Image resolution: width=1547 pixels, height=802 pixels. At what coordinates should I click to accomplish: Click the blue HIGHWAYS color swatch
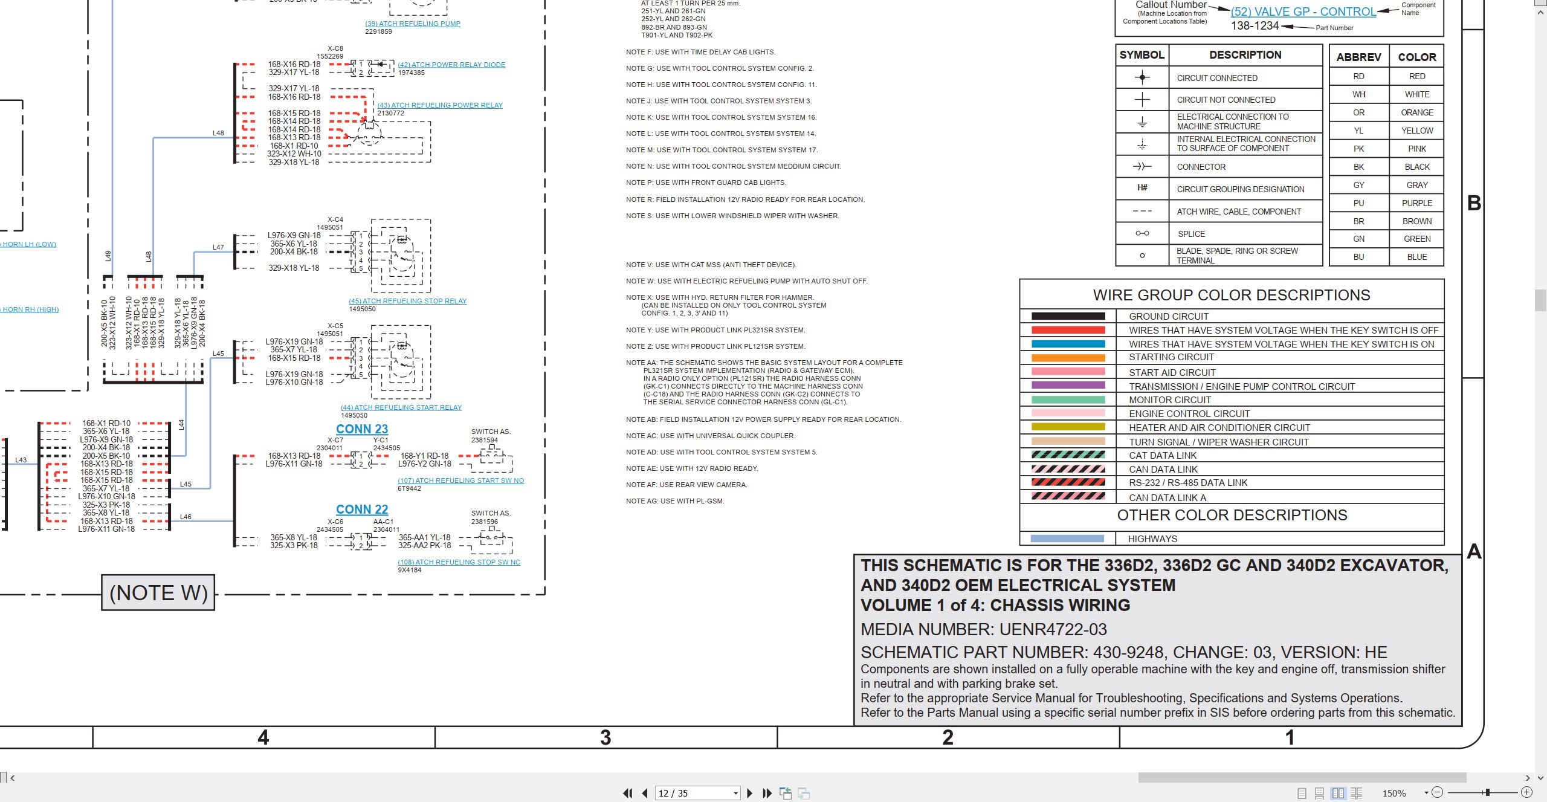(x=1067, y=538)
